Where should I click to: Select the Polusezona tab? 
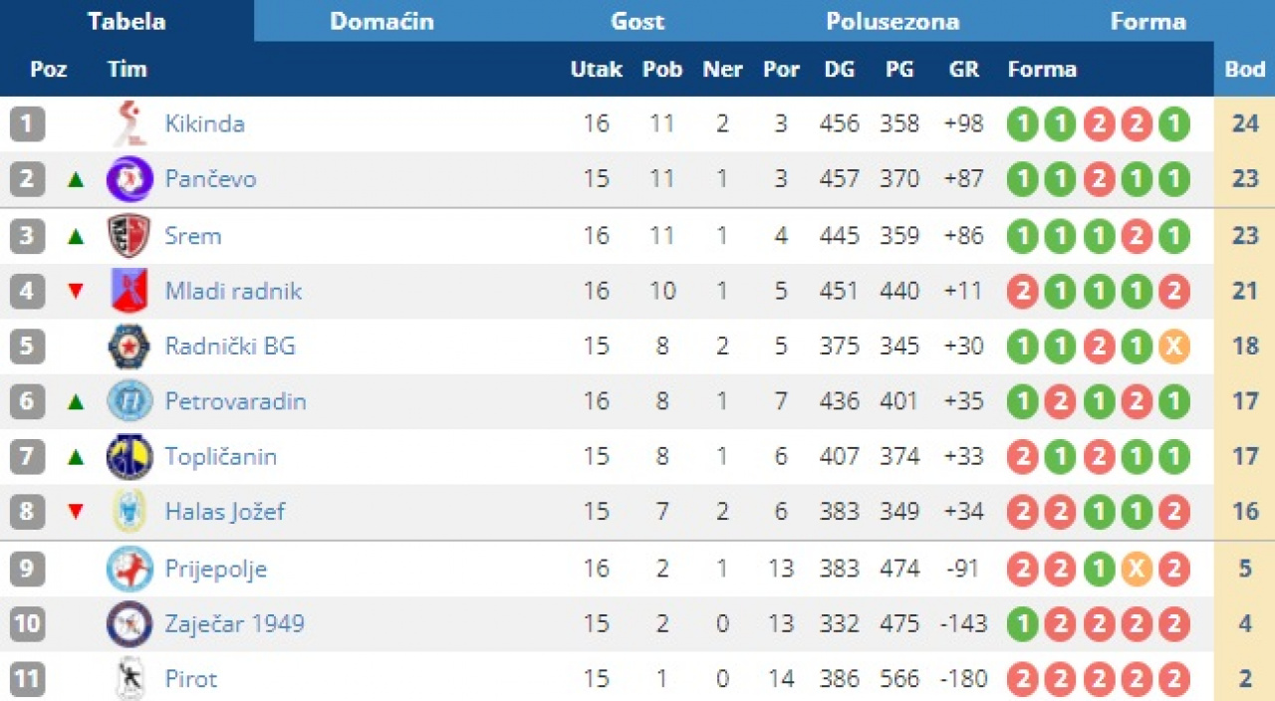coord(892,21)
